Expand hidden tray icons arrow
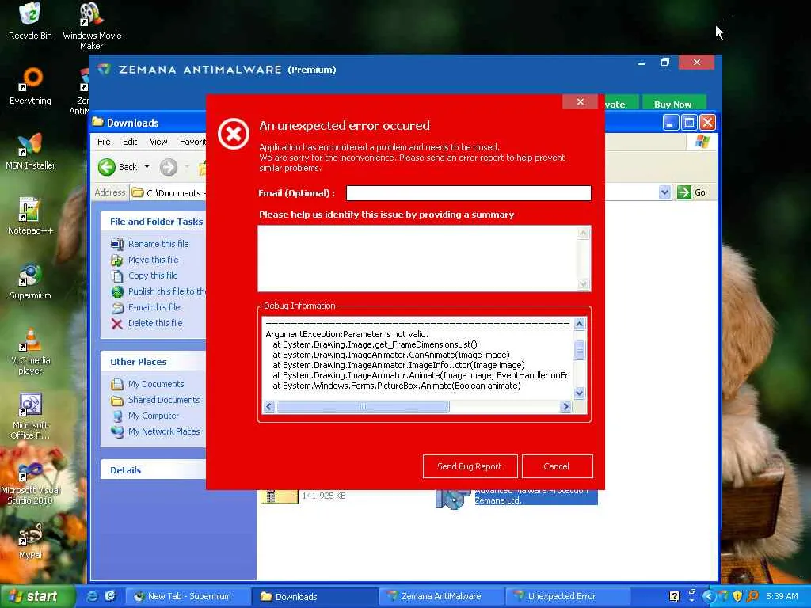Image resolution: width=811 pixels, height=608 pixels. (709, 597)
